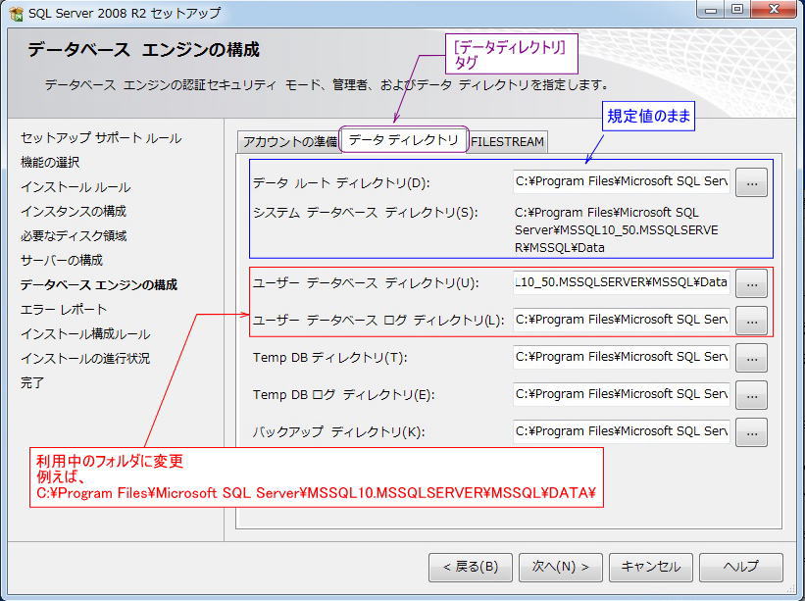Select the データベース エンジンの構成 step
Viewport: 805px width, 601px height.
click(x=99, y=285)
